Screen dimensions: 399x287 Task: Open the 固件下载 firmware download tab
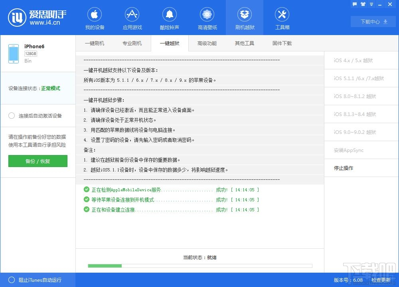click(282, 43)
